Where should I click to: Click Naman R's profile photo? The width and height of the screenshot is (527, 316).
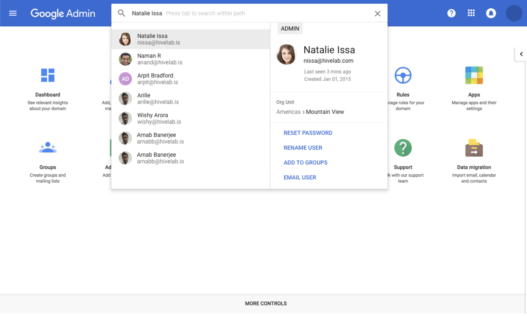point(125,59)
